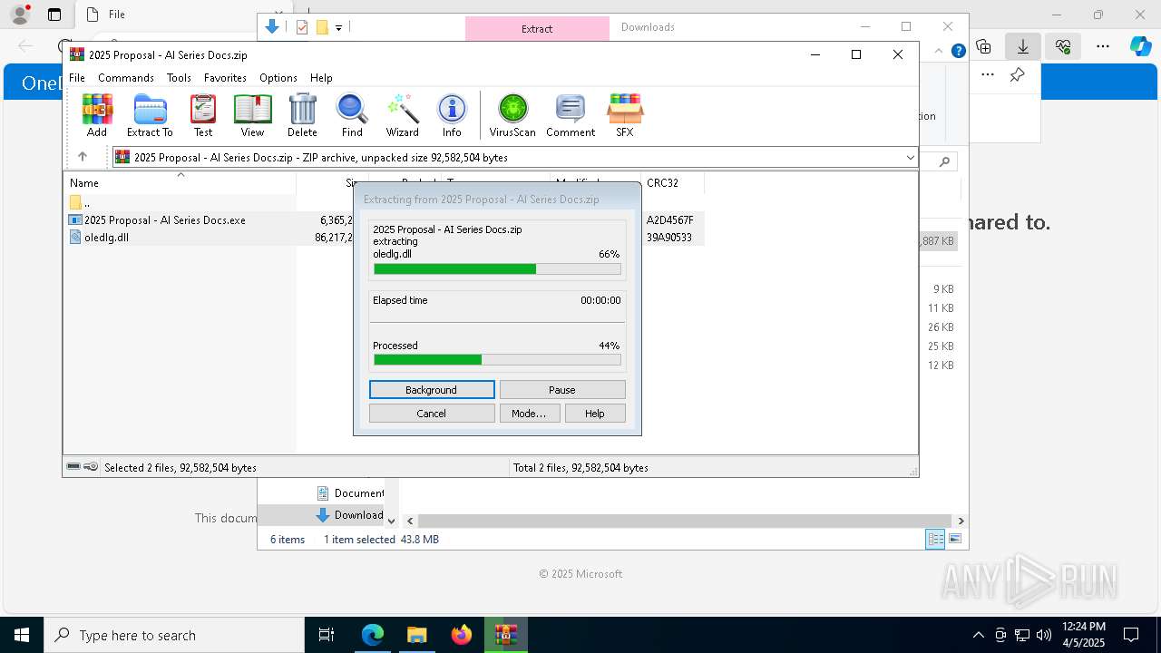
Task: Open the Comment tool
Action: pos(571,115)
